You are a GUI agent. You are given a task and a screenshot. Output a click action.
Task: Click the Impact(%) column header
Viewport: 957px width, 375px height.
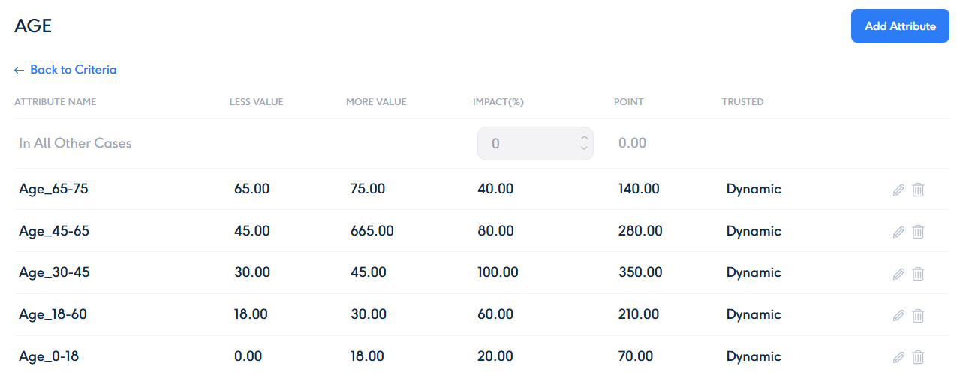pos(498,102)
